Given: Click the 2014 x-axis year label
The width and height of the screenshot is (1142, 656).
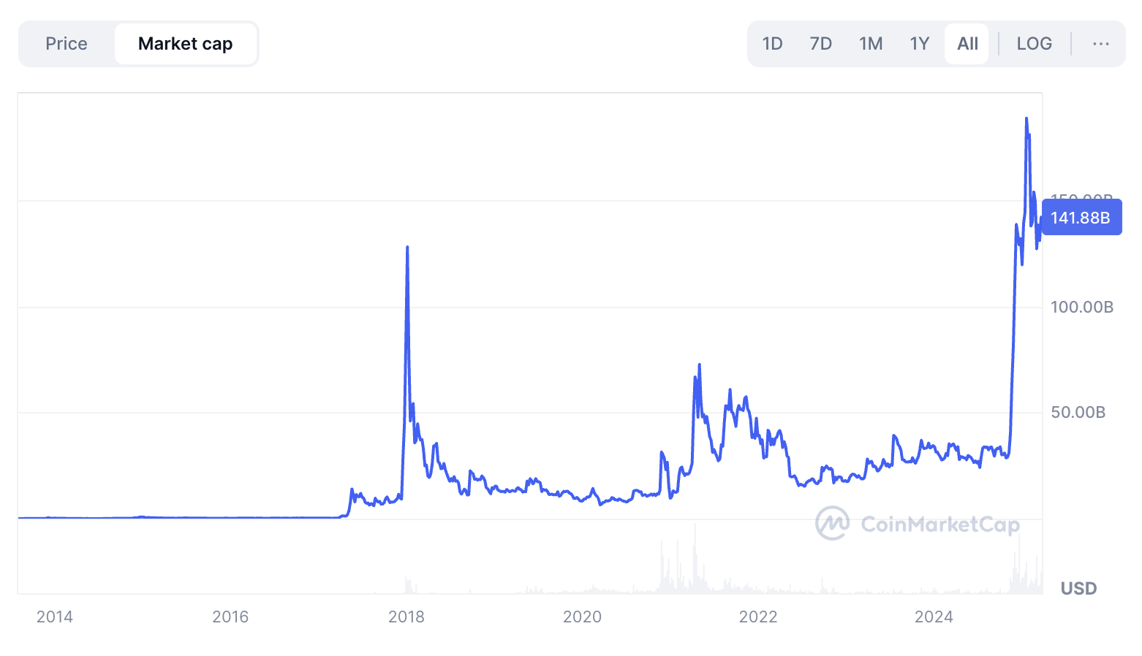Looking at the screenshot, I should click(55, 617).
